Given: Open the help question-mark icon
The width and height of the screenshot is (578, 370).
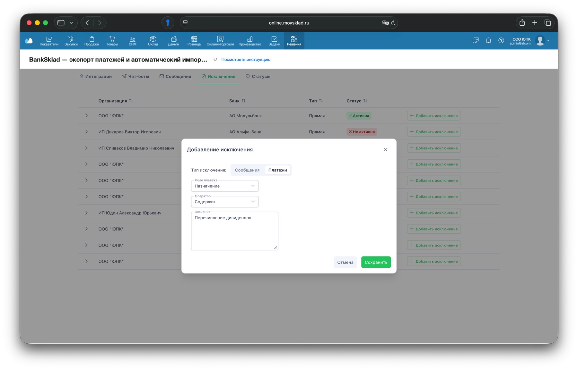Looking at the screenshot, I should click(501, 40).
